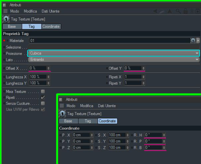Uncheck the Ripeti checkbox

43,98
